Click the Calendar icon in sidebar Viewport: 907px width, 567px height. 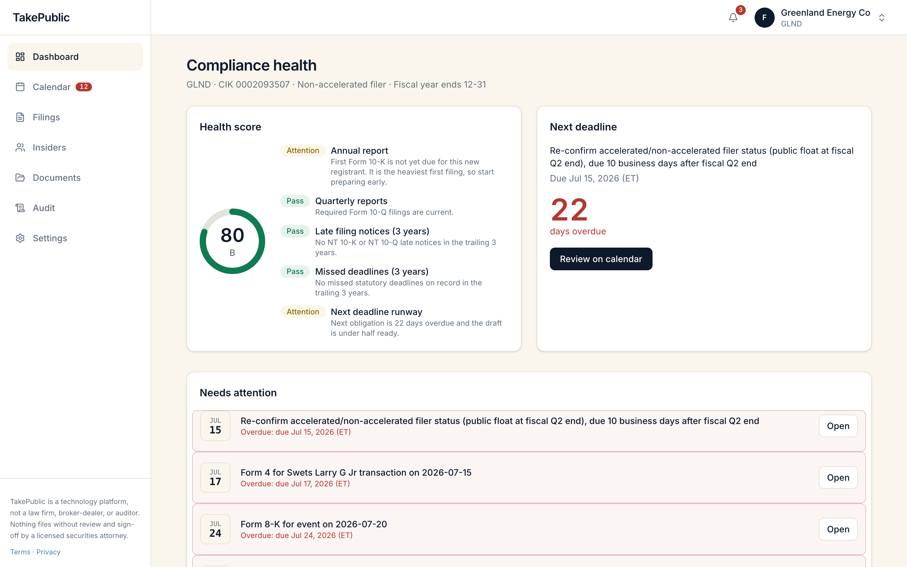click(x=20, y=87)
